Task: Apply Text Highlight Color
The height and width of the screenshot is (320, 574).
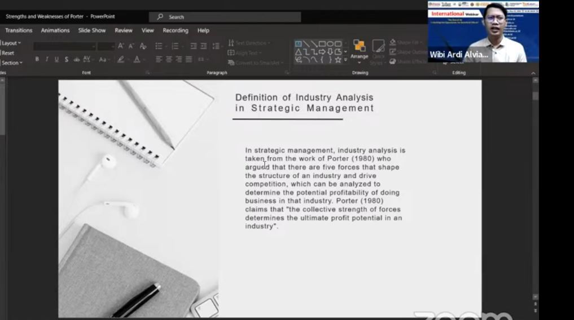Action: 121,59
